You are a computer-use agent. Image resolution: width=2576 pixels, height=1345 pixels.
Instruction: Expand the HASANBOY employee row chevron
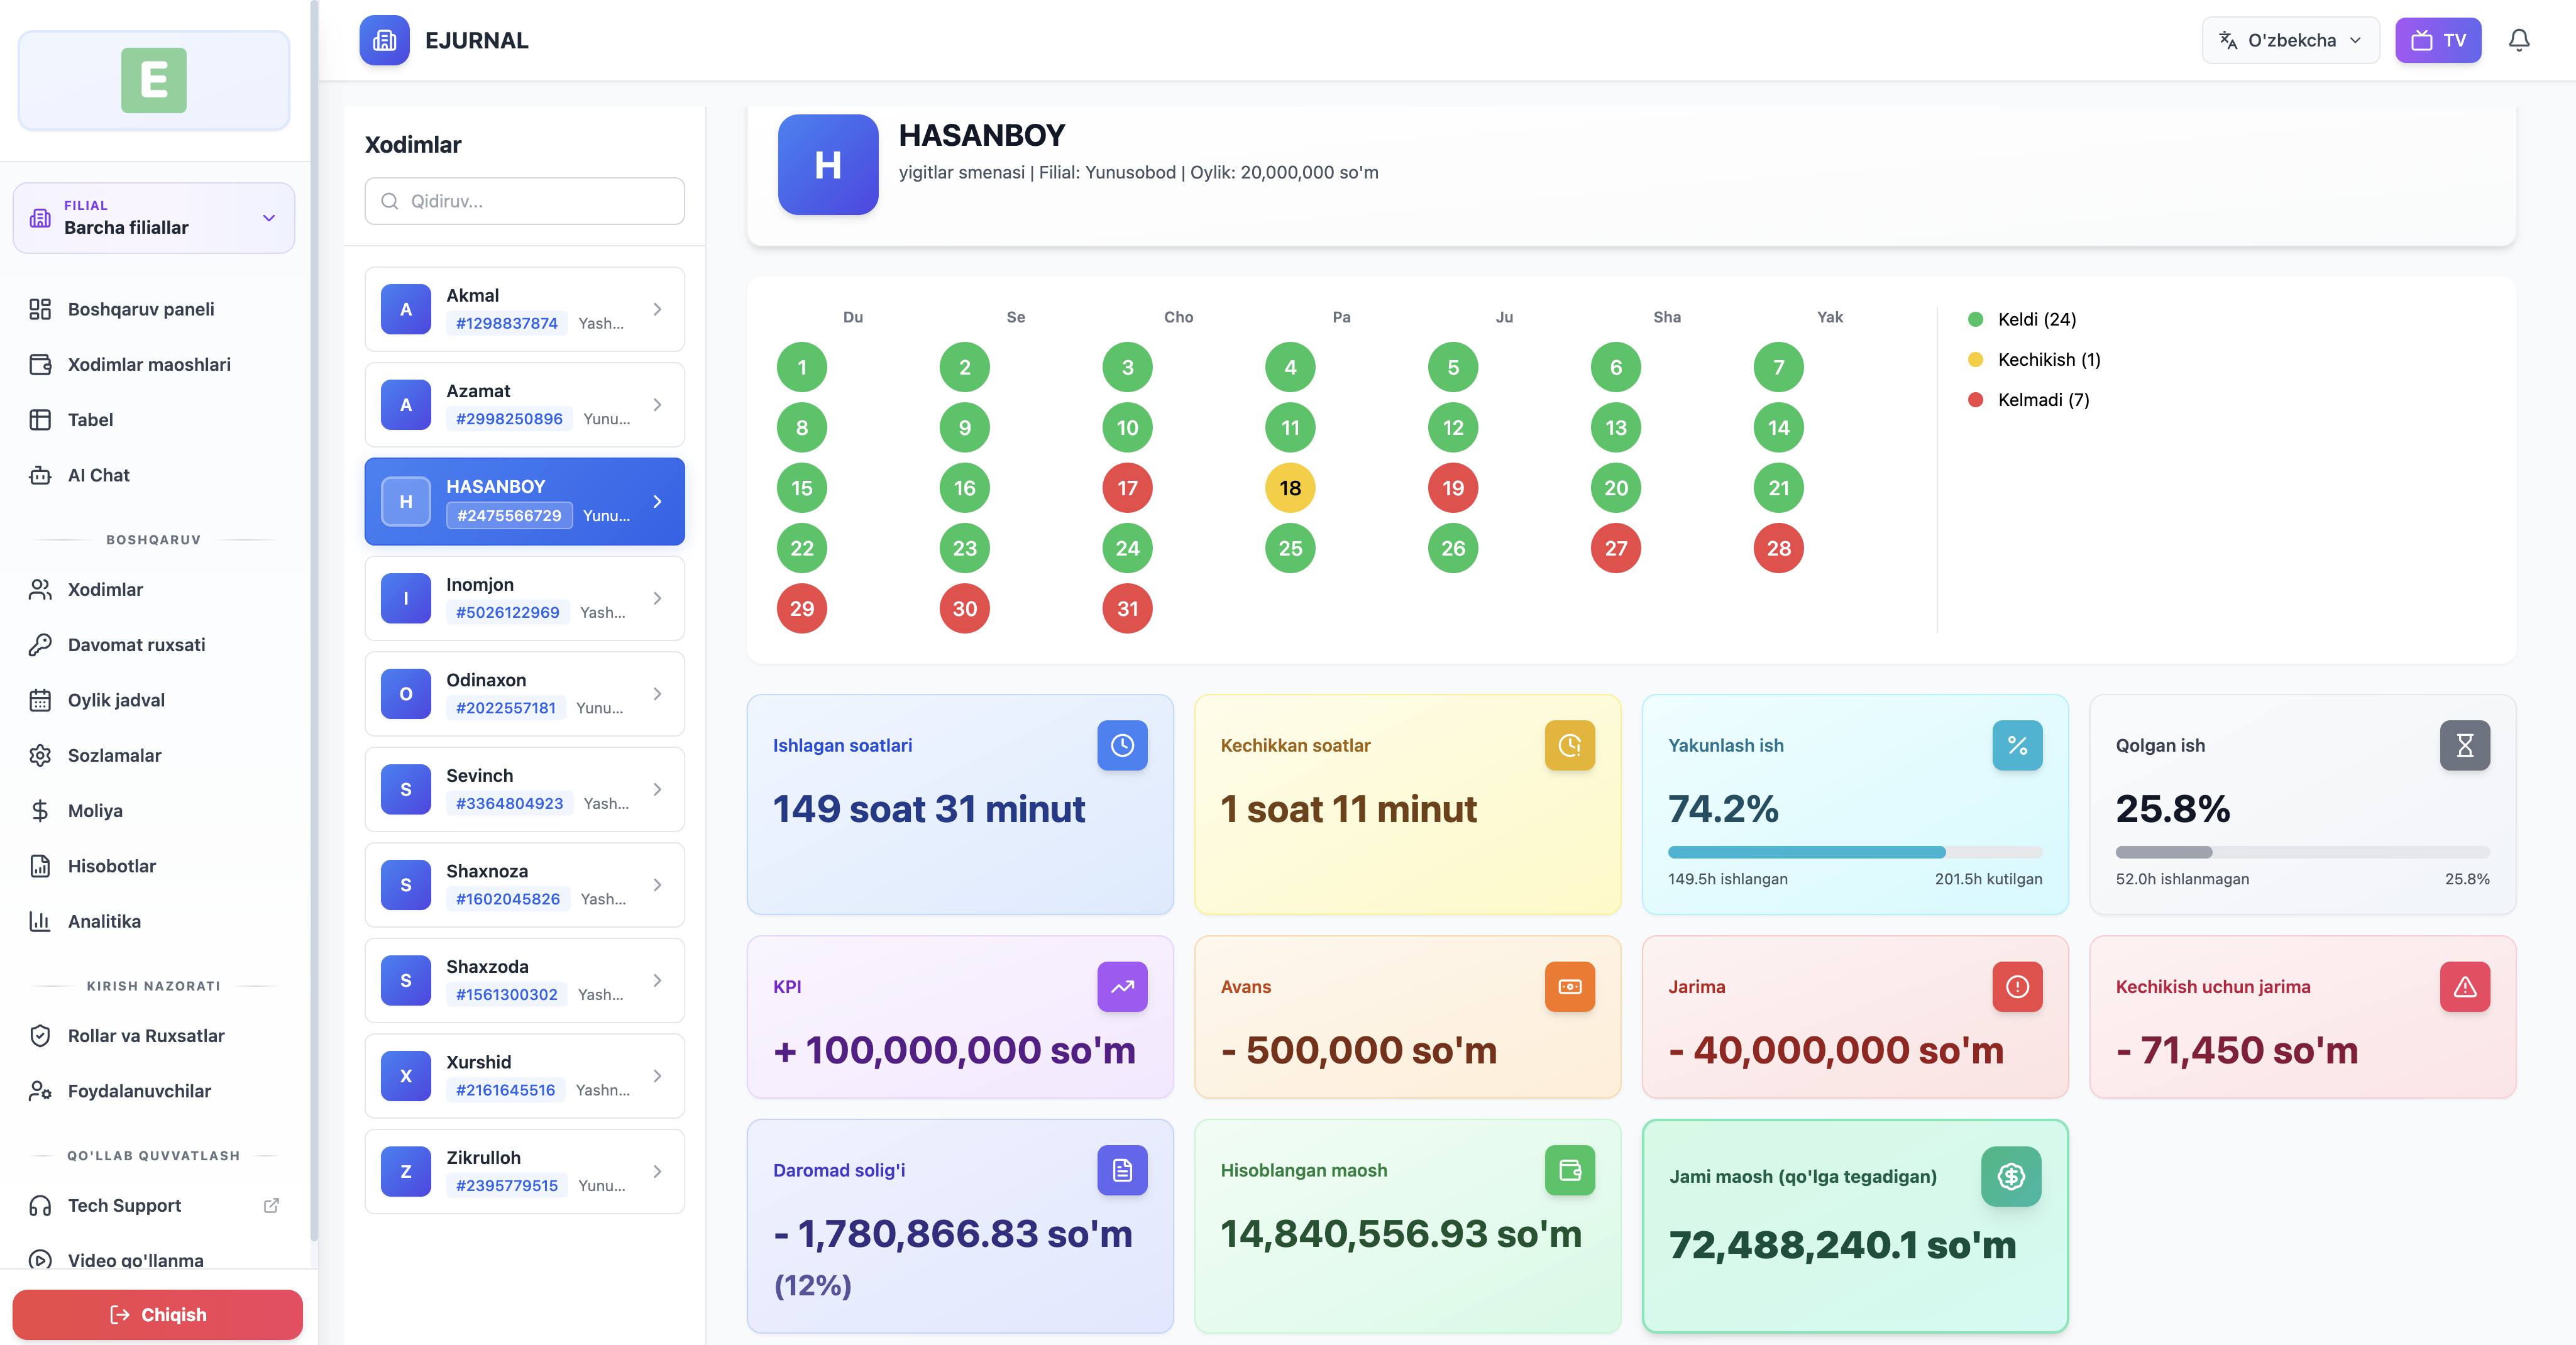click(x=657, y=501)
